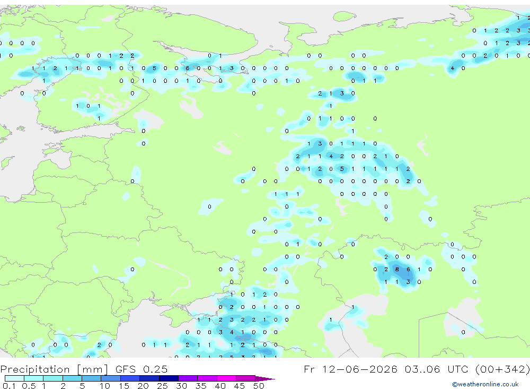Select the 'Precipitation [mm]' title text
This screenshot has height=389, width=530.
click(x=54, y=369)
